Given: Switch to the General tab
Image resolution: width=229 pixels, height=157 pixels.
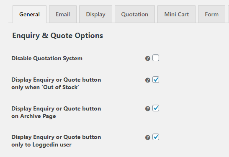Looking at the screenshot, I should coord(29,14).
